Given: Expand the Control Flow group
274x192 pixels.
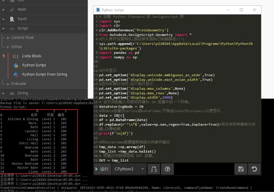Looking at the screenshot, I should 8,38.
